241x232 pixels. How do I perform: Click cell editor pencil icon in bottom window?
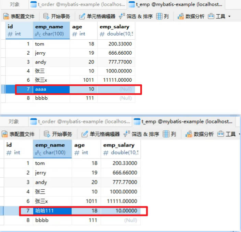(x=85, y=134)
